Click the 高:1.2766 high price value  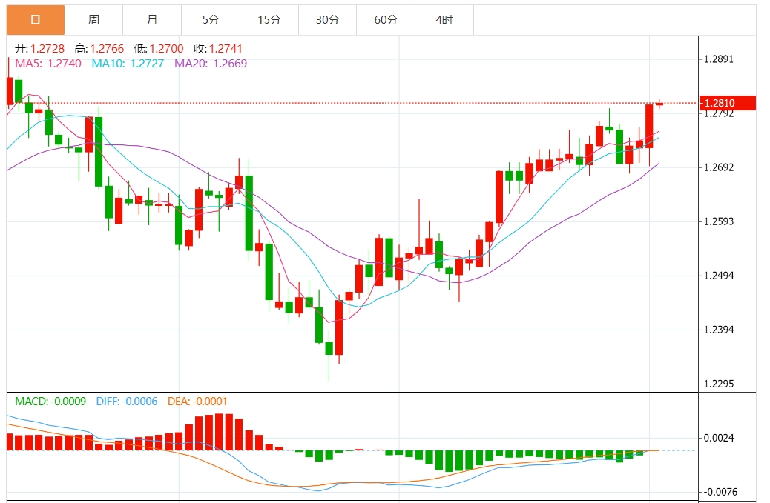tap(99, 49)
